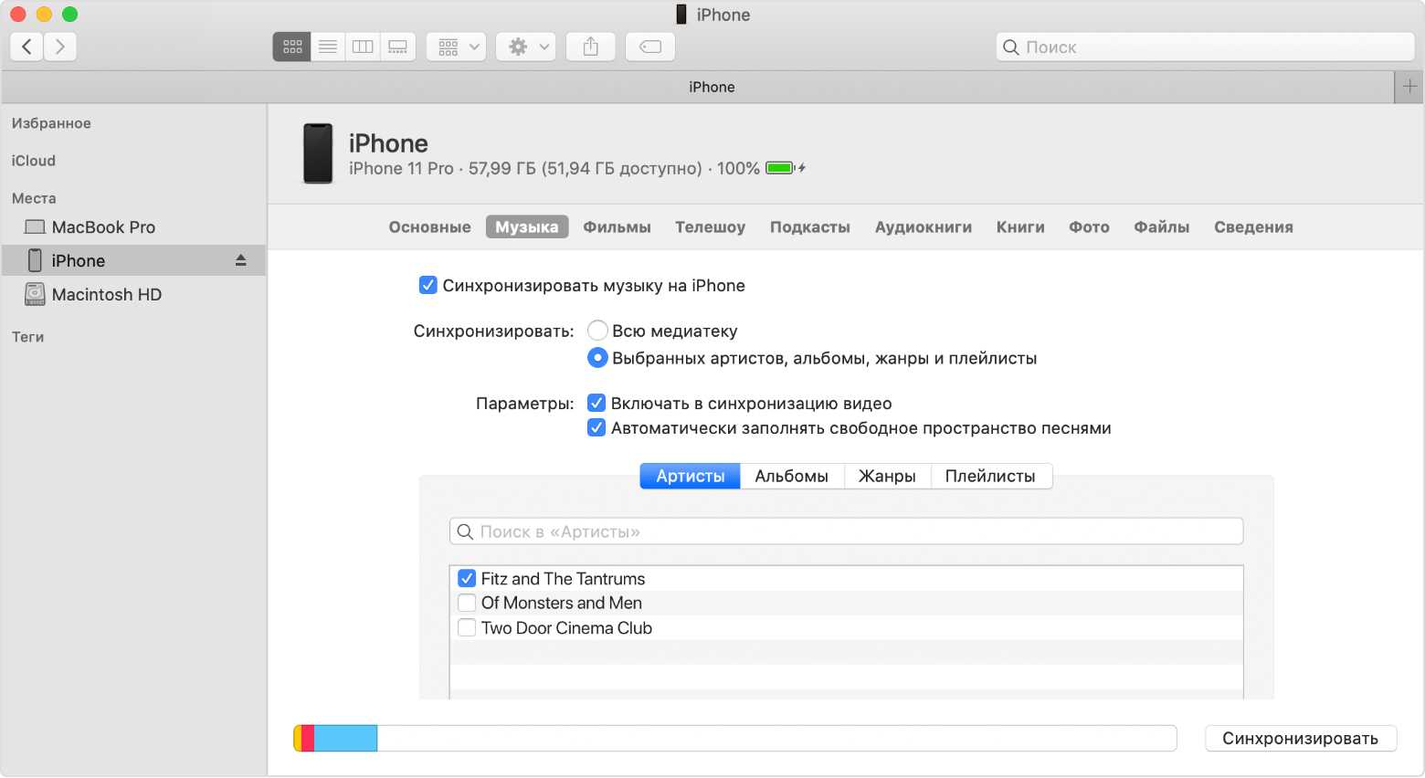Switch to list view mode
Screen dimensions: 1425x778
(x=328, y=47)
